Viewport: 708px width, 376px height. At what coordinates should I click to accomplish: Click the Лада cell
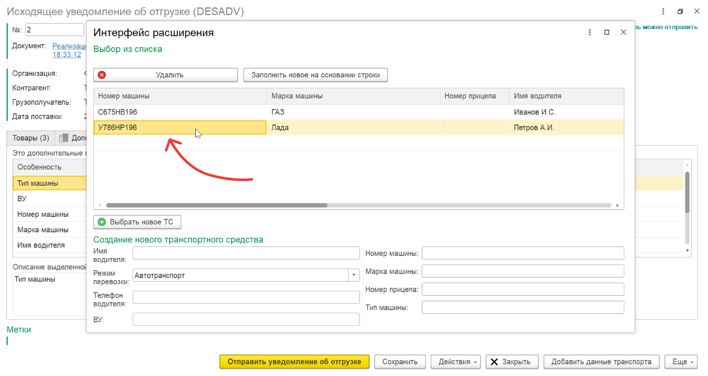point(353,128)
